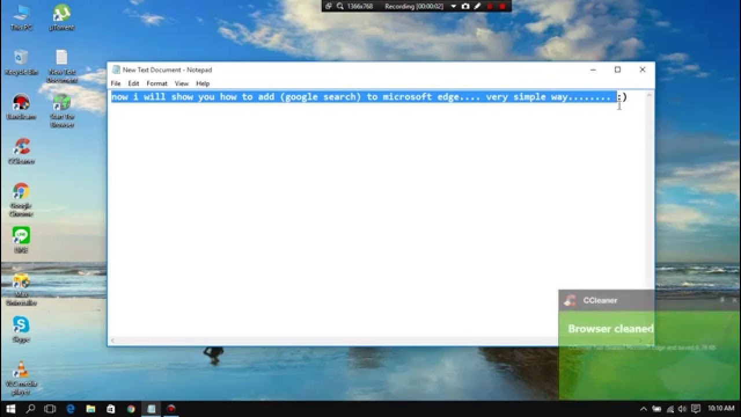
Task: Click the Notepad horizontal scrollbar
Action: (x=377, y=341)
